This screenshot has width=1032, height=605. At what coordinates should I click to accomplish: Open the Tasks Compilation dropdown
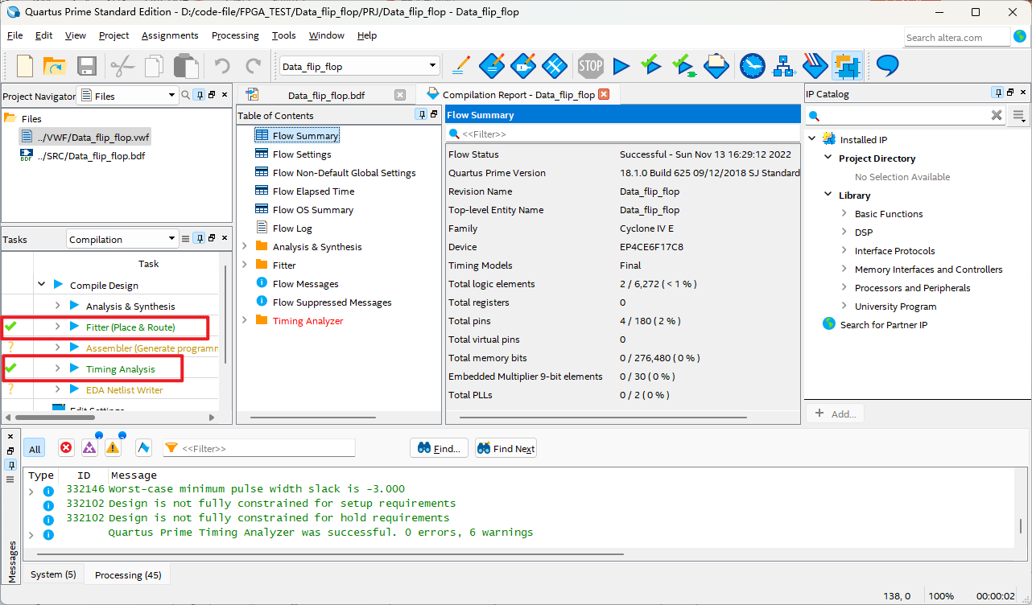(x=171, y=239)
